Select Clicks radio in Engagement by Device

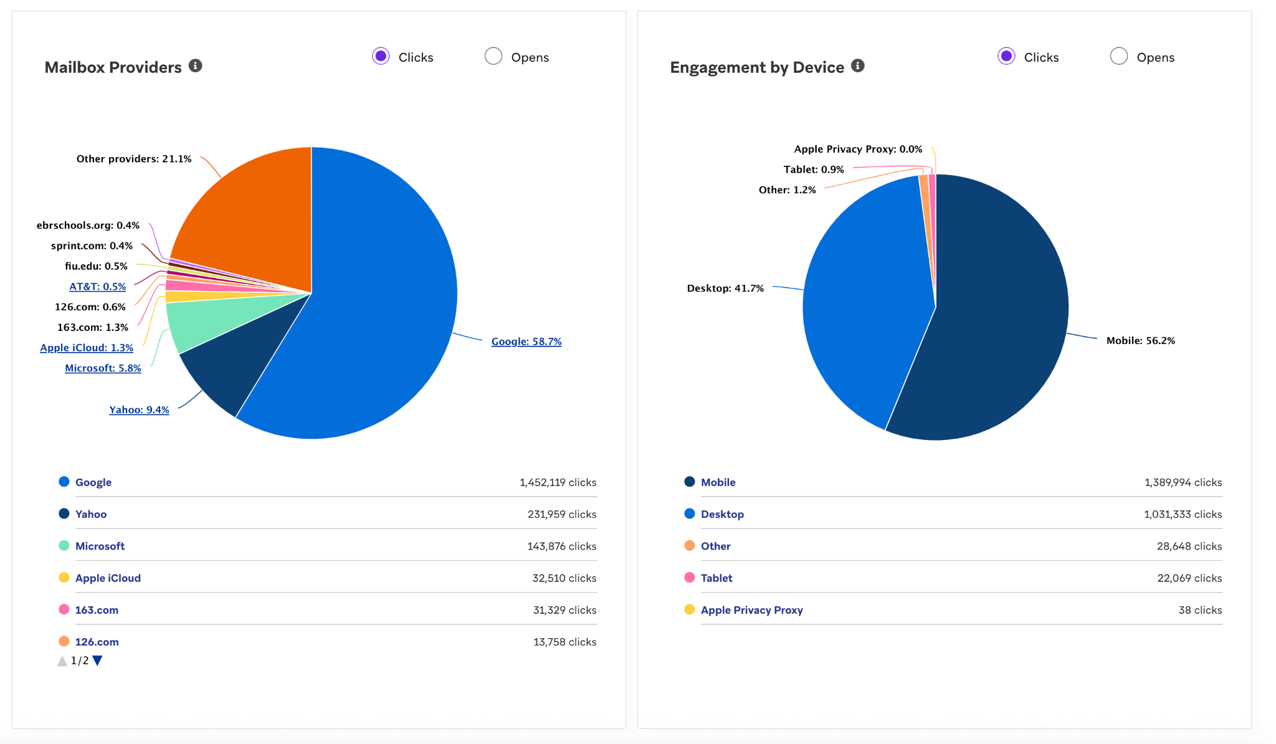1006,57
